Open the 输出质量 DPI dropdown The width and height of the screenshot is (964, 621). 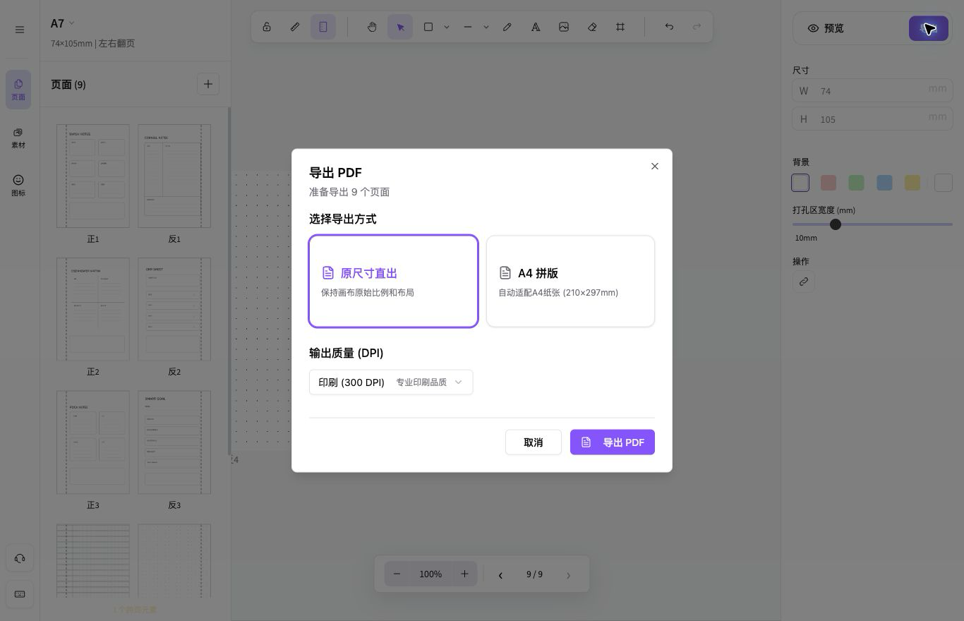tap(391, 382)
